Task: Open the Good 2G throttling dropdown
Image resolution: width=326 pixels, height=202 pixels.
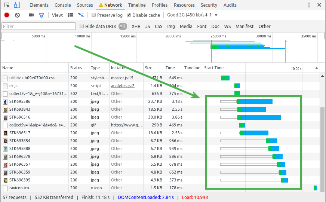Action: (x=192, y=15)
